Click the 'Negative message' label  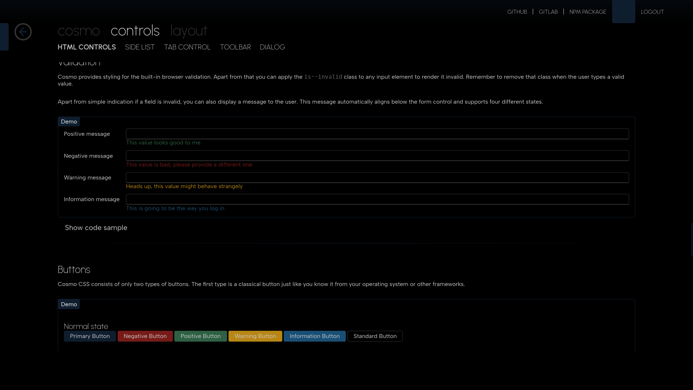point(88,156)
